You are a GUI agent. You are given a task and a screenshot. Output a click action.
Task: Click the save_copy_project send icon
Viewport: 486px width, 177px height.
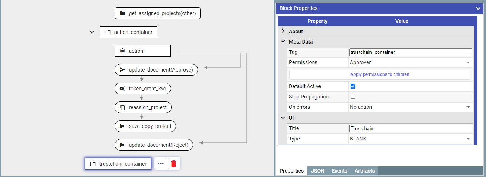[x=122, y=126]
